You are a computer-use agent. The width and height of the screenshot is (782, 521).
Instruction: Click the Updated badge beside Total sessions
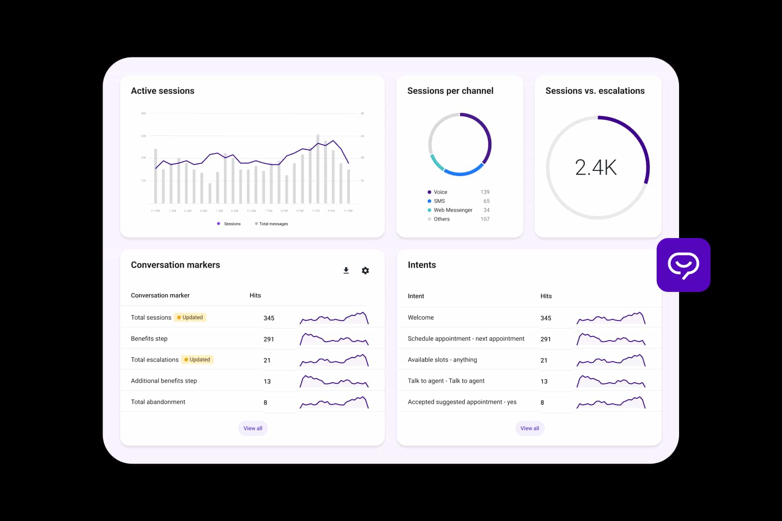click(x=190, y=317)
